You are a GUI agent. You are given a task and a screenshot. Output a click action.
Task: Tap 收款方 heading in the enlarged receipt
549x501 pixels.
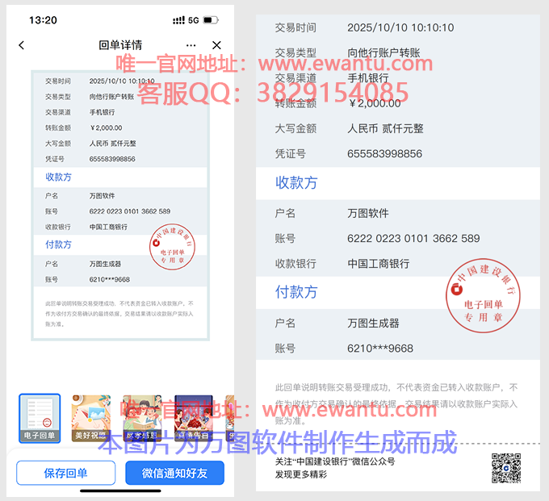click(296, 183)
